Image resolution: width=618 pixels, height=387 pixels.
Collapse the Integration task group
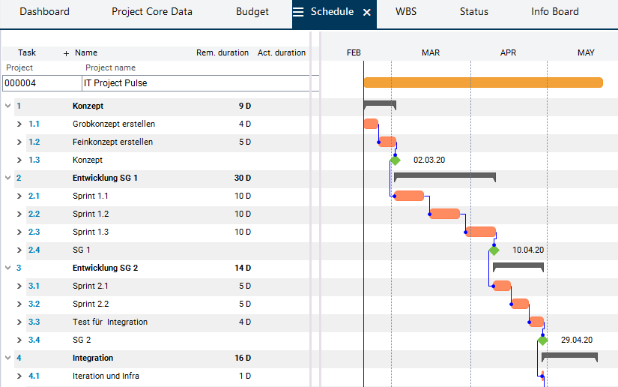pyautogui.click(x=7, y=358)
